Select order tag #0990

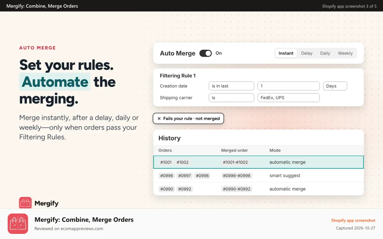coord(166,189)
